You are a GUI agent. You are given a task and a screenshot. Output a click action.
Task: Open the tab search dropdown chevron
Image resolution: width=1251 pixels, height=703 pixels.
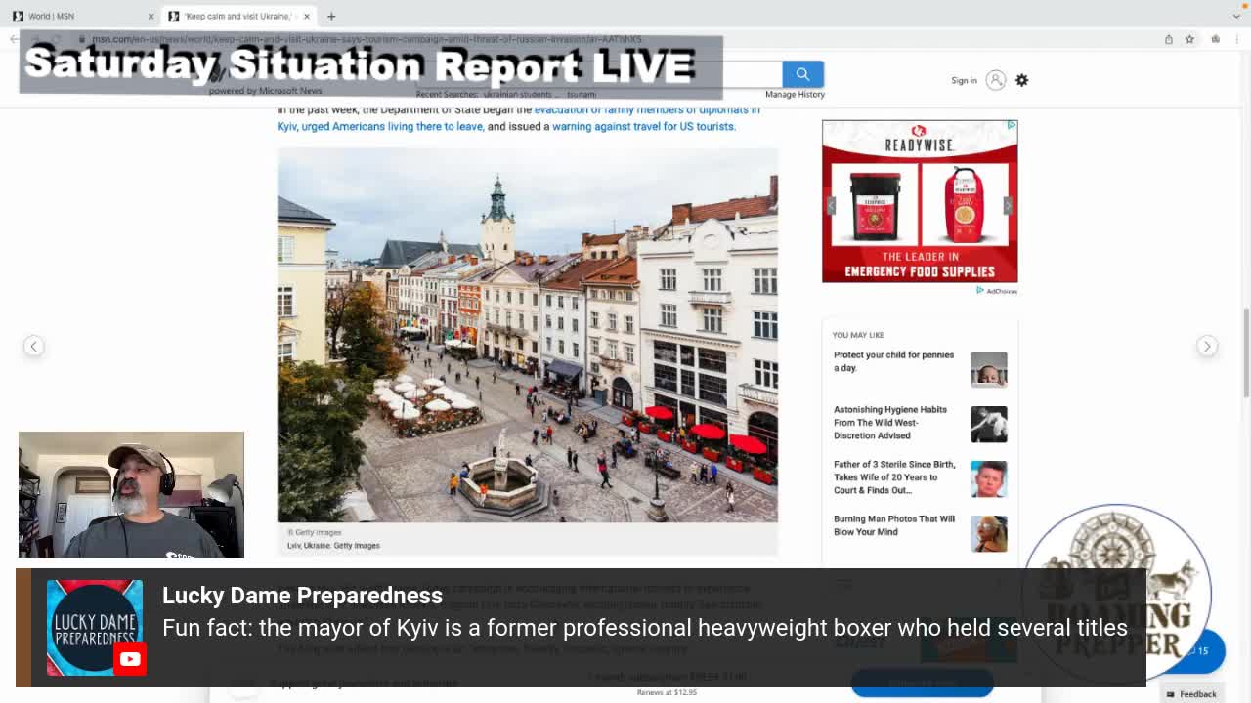(x=1236, y=16)
